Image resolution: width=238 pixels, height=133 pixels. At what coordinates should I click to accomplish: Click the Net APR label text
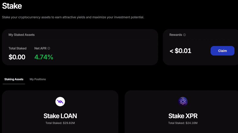[40, 48]
